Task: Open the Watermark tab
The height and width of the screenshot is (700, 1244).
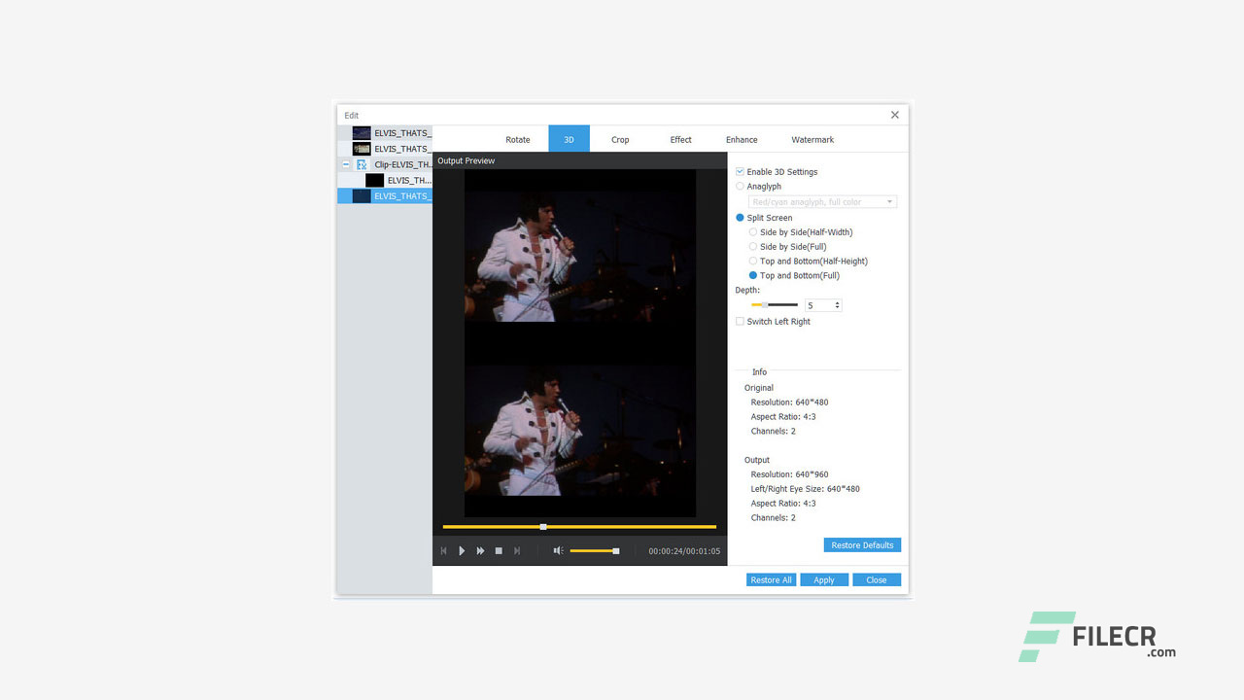Action: pos(812,140)
